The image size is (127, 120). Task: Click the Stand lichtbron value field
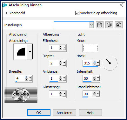(x=88, y=94)
